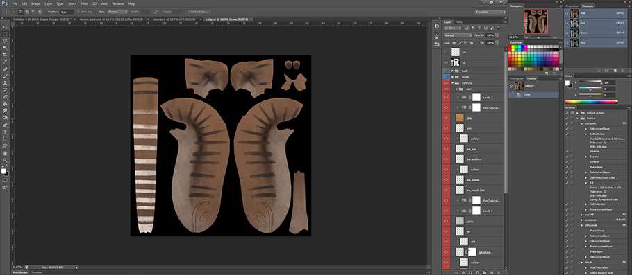Collapse the DIFFUSE layer group
This screenshot has height=275, width=632.
(x=453, y=83)
